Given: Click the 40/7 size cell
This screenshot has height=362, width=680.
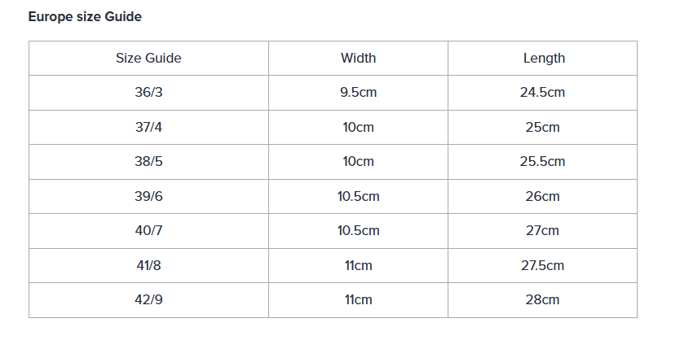Looking at the screenshot, I should point(148,231).
